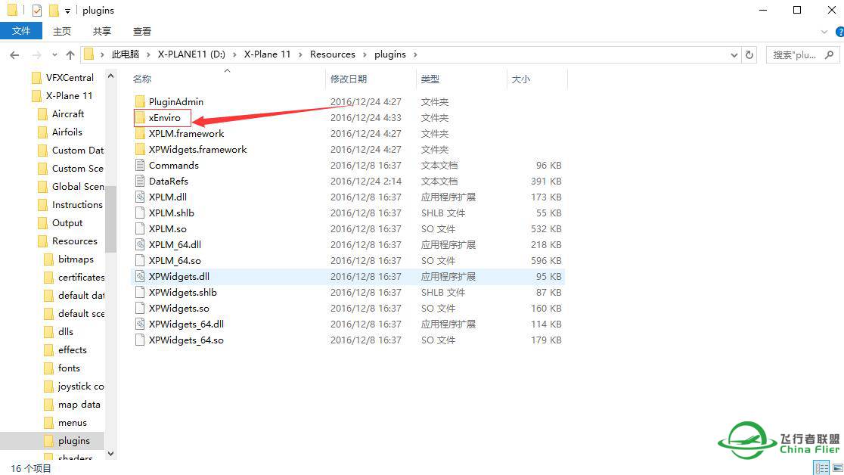Select the xEnviro folder icon
Screen dimensions: 844x475
pos(140,117)
